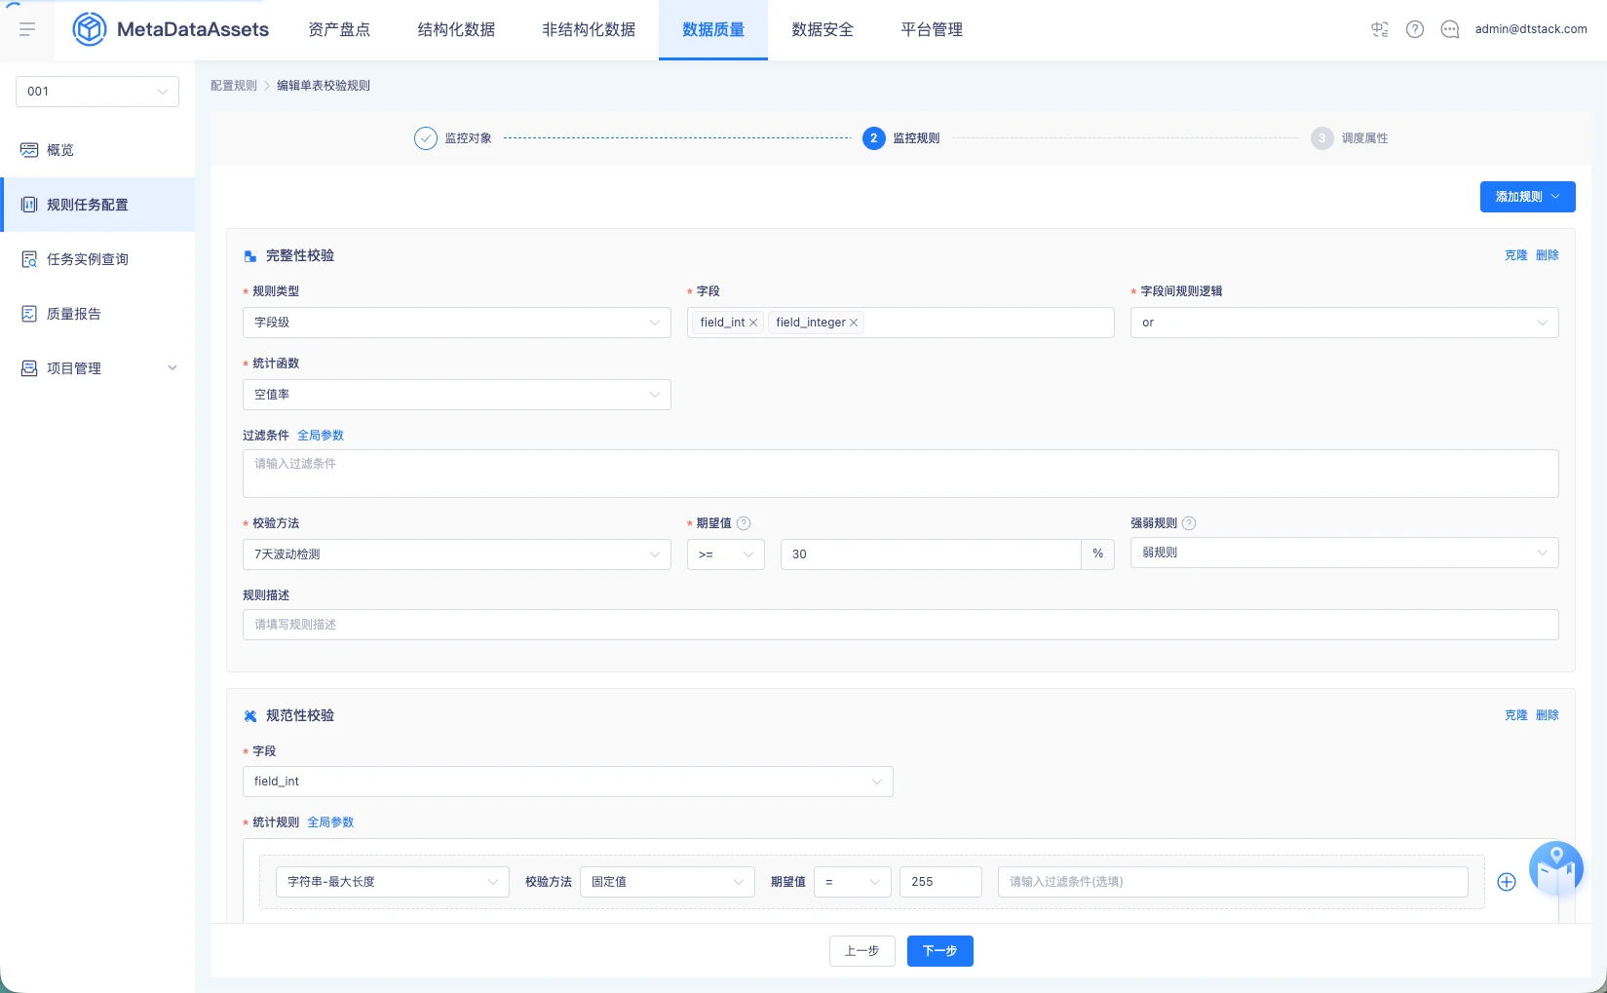Remove the field_integer tag from 字段
Image resolution: width=1607 pixels, height=993 pixels.
coord(854,323)
